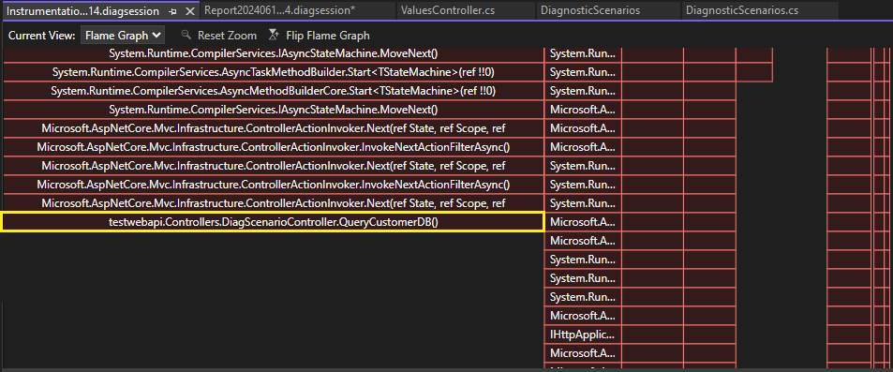Select the IAsyncStateMachine.MoveNext() frame above AsyncTaskMethodBuilder.Start

[x=274, y=53]
